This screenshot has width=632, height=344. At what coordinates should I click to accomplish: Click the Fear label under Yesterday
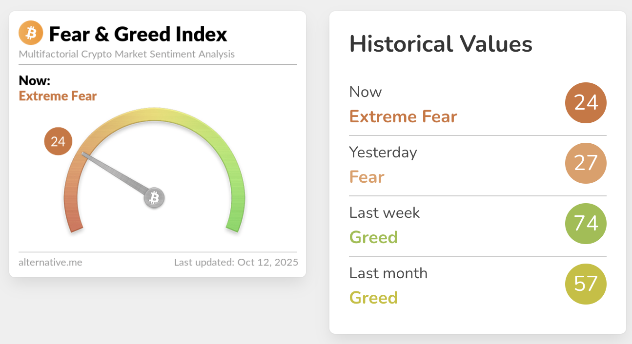tap(367, 177)
